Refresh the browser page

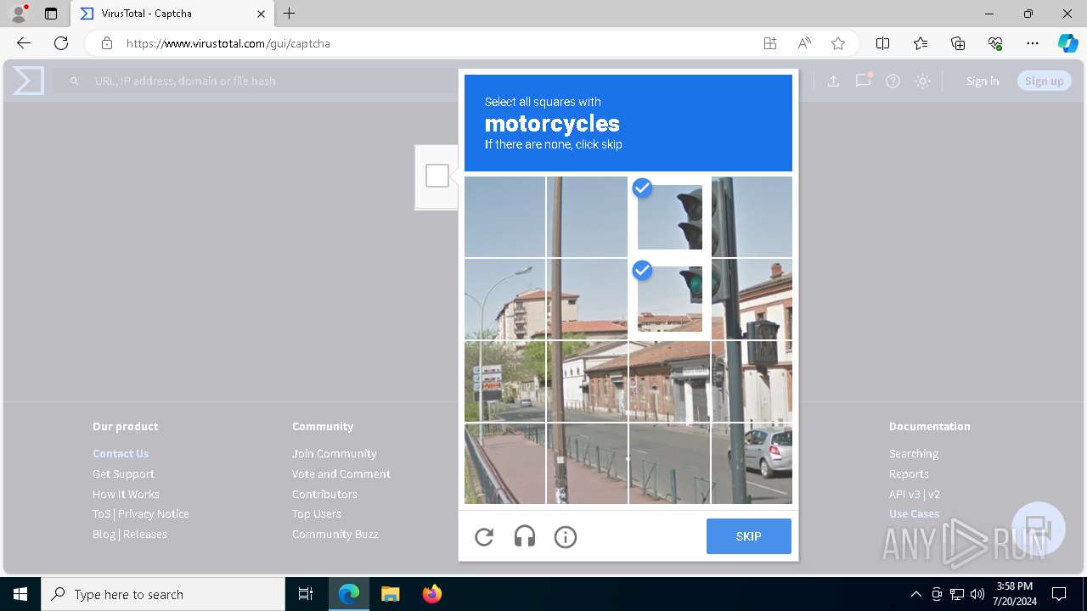click(x=61, y=43)
